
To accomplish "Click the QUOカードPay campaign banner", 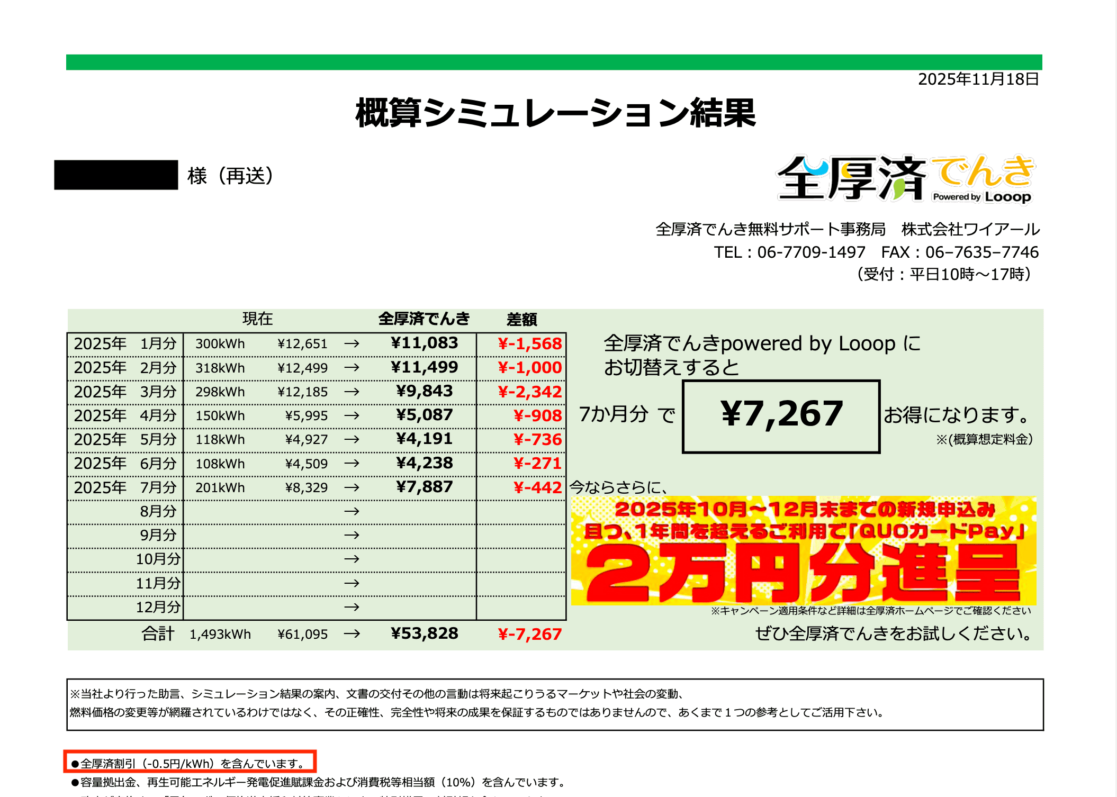I will tap(803, 550).
